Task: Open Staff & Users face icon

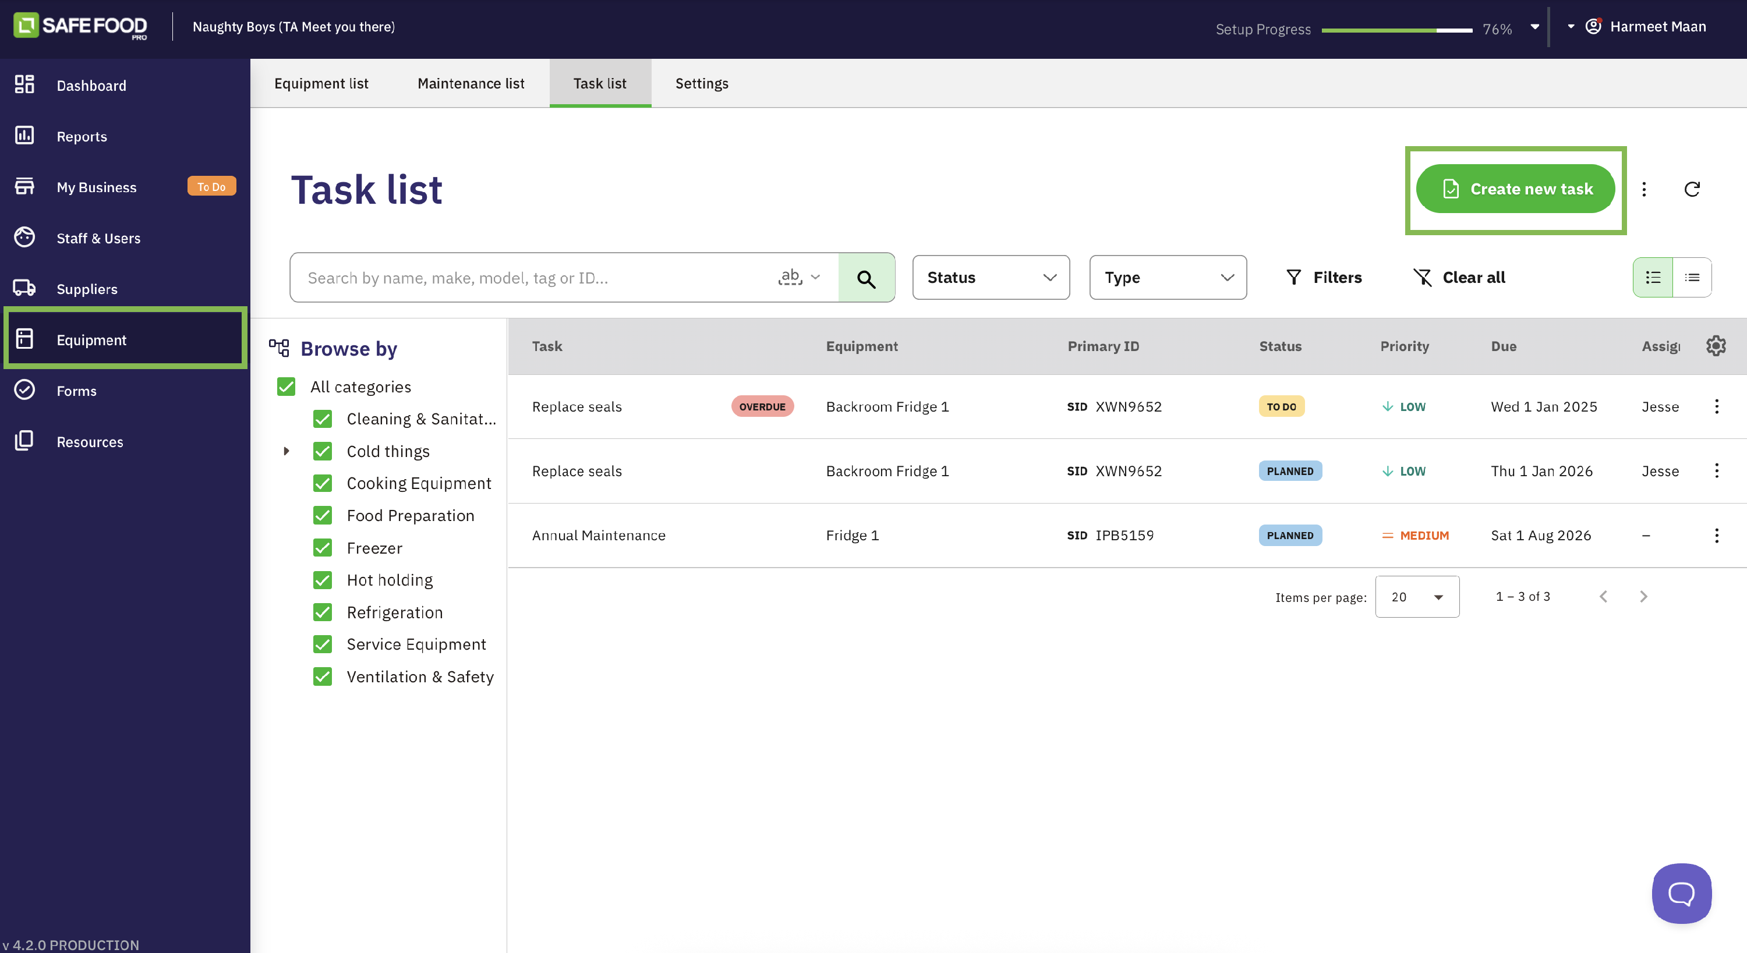Action: point(24,238)
